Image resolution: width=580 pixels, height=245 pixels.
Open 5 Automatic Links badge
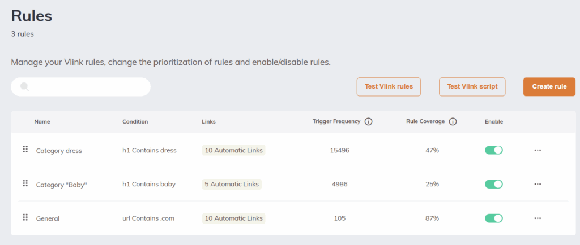point(232,184)
